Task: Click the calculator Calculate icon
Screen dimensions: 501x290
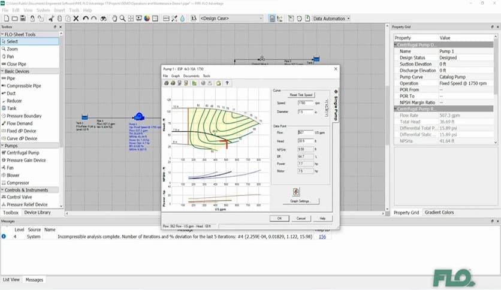Action: click(x=272, y=19)
